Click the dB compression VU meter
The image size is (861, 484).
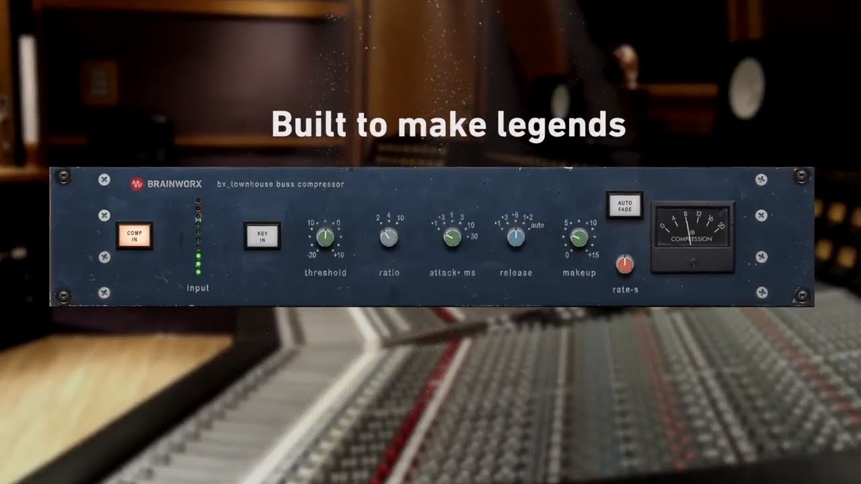(x=692, y=237)
